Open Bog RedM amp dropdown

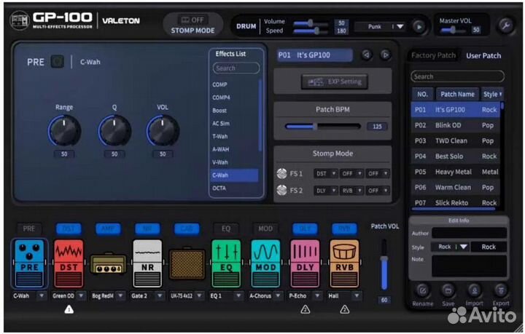120,295
